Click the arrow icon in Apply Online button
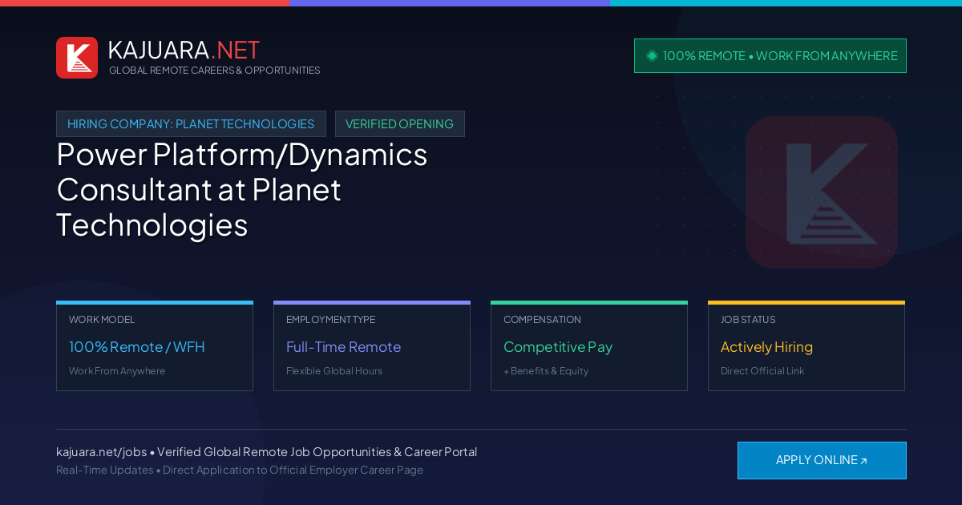 [863, 461]
